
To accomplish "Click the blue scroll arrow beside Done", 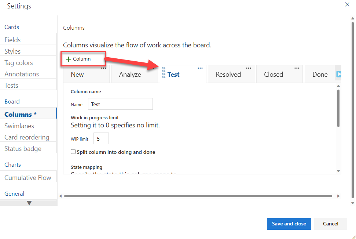I will pyautogui.click(x=340, y=74).
